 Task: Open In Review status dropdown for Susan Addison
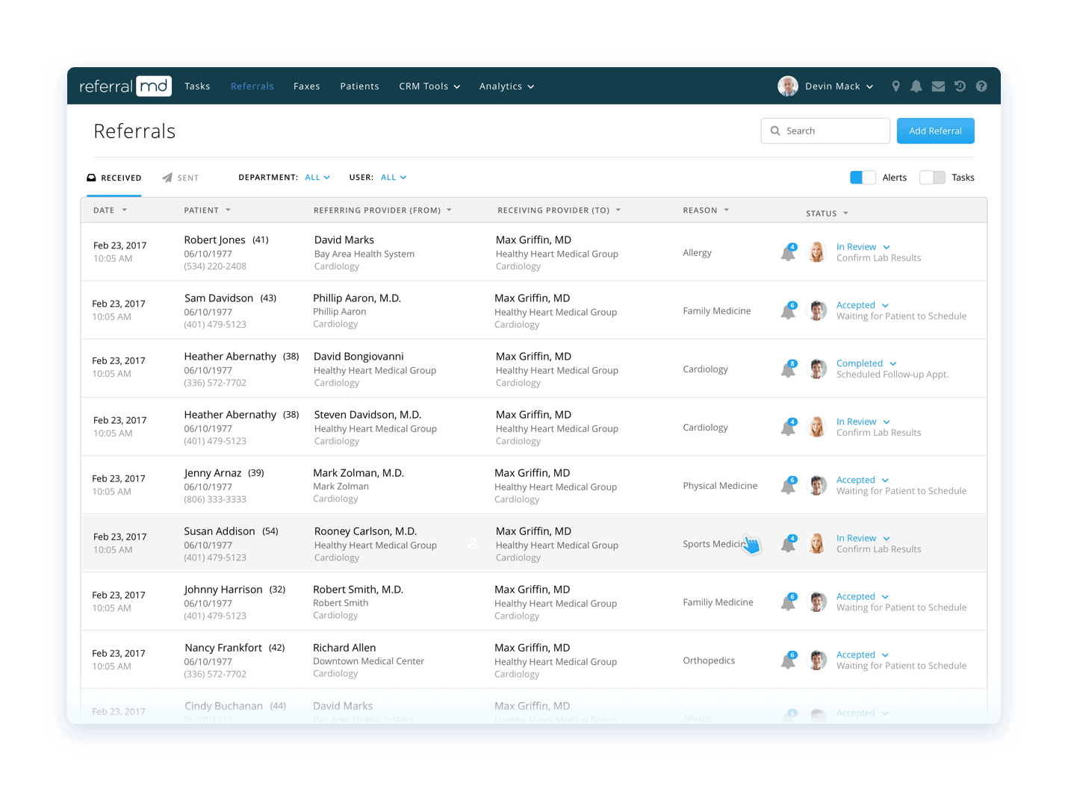863,538
